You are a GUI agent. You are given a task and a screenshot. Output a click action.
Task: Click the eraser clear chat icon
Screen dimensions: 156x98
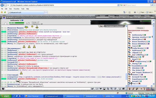coord(97,89)
